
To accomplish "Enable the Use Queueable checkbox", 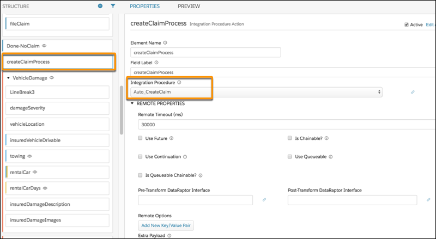I will pos(290,157).
